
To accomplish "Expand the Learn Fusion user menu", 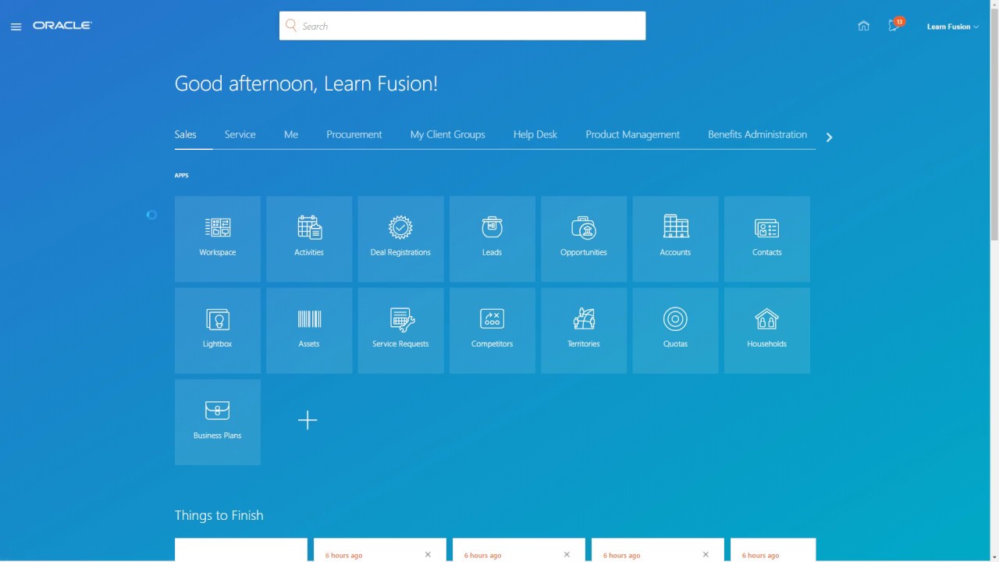I will pyautogui.click(x=952, y=27).
